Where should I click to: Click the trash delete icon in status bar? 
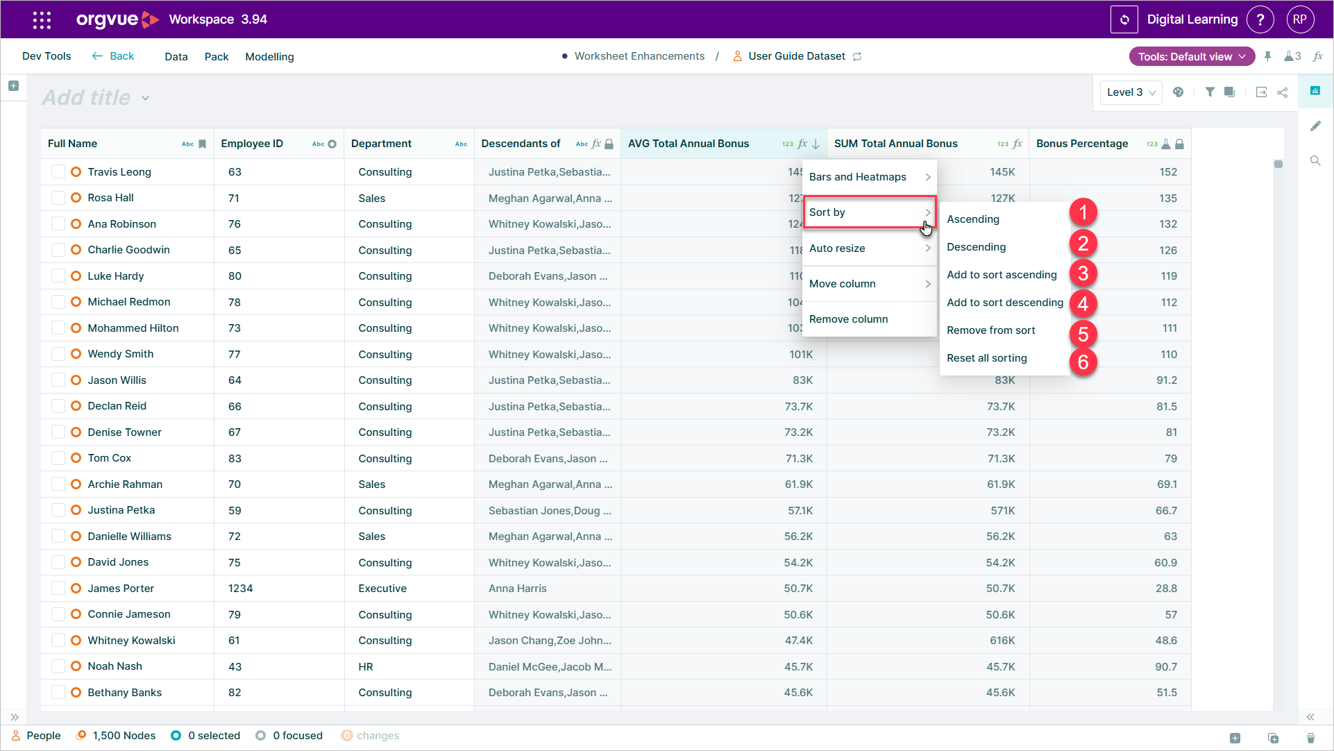[1310, 738]
